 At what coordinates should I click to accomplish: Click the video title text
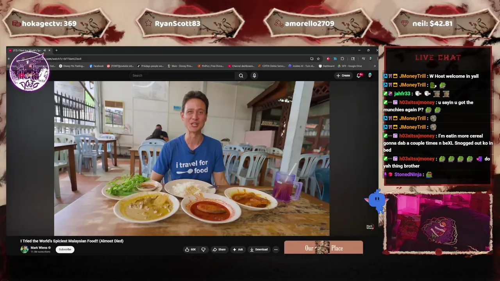[72, 241]
